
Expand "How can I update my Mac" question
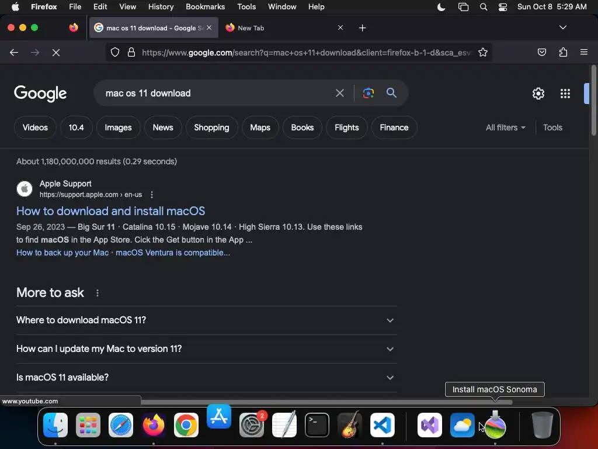tap(206, 349)
